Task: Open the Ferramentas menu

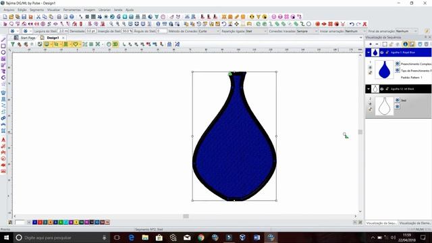Action: (72, 9)
